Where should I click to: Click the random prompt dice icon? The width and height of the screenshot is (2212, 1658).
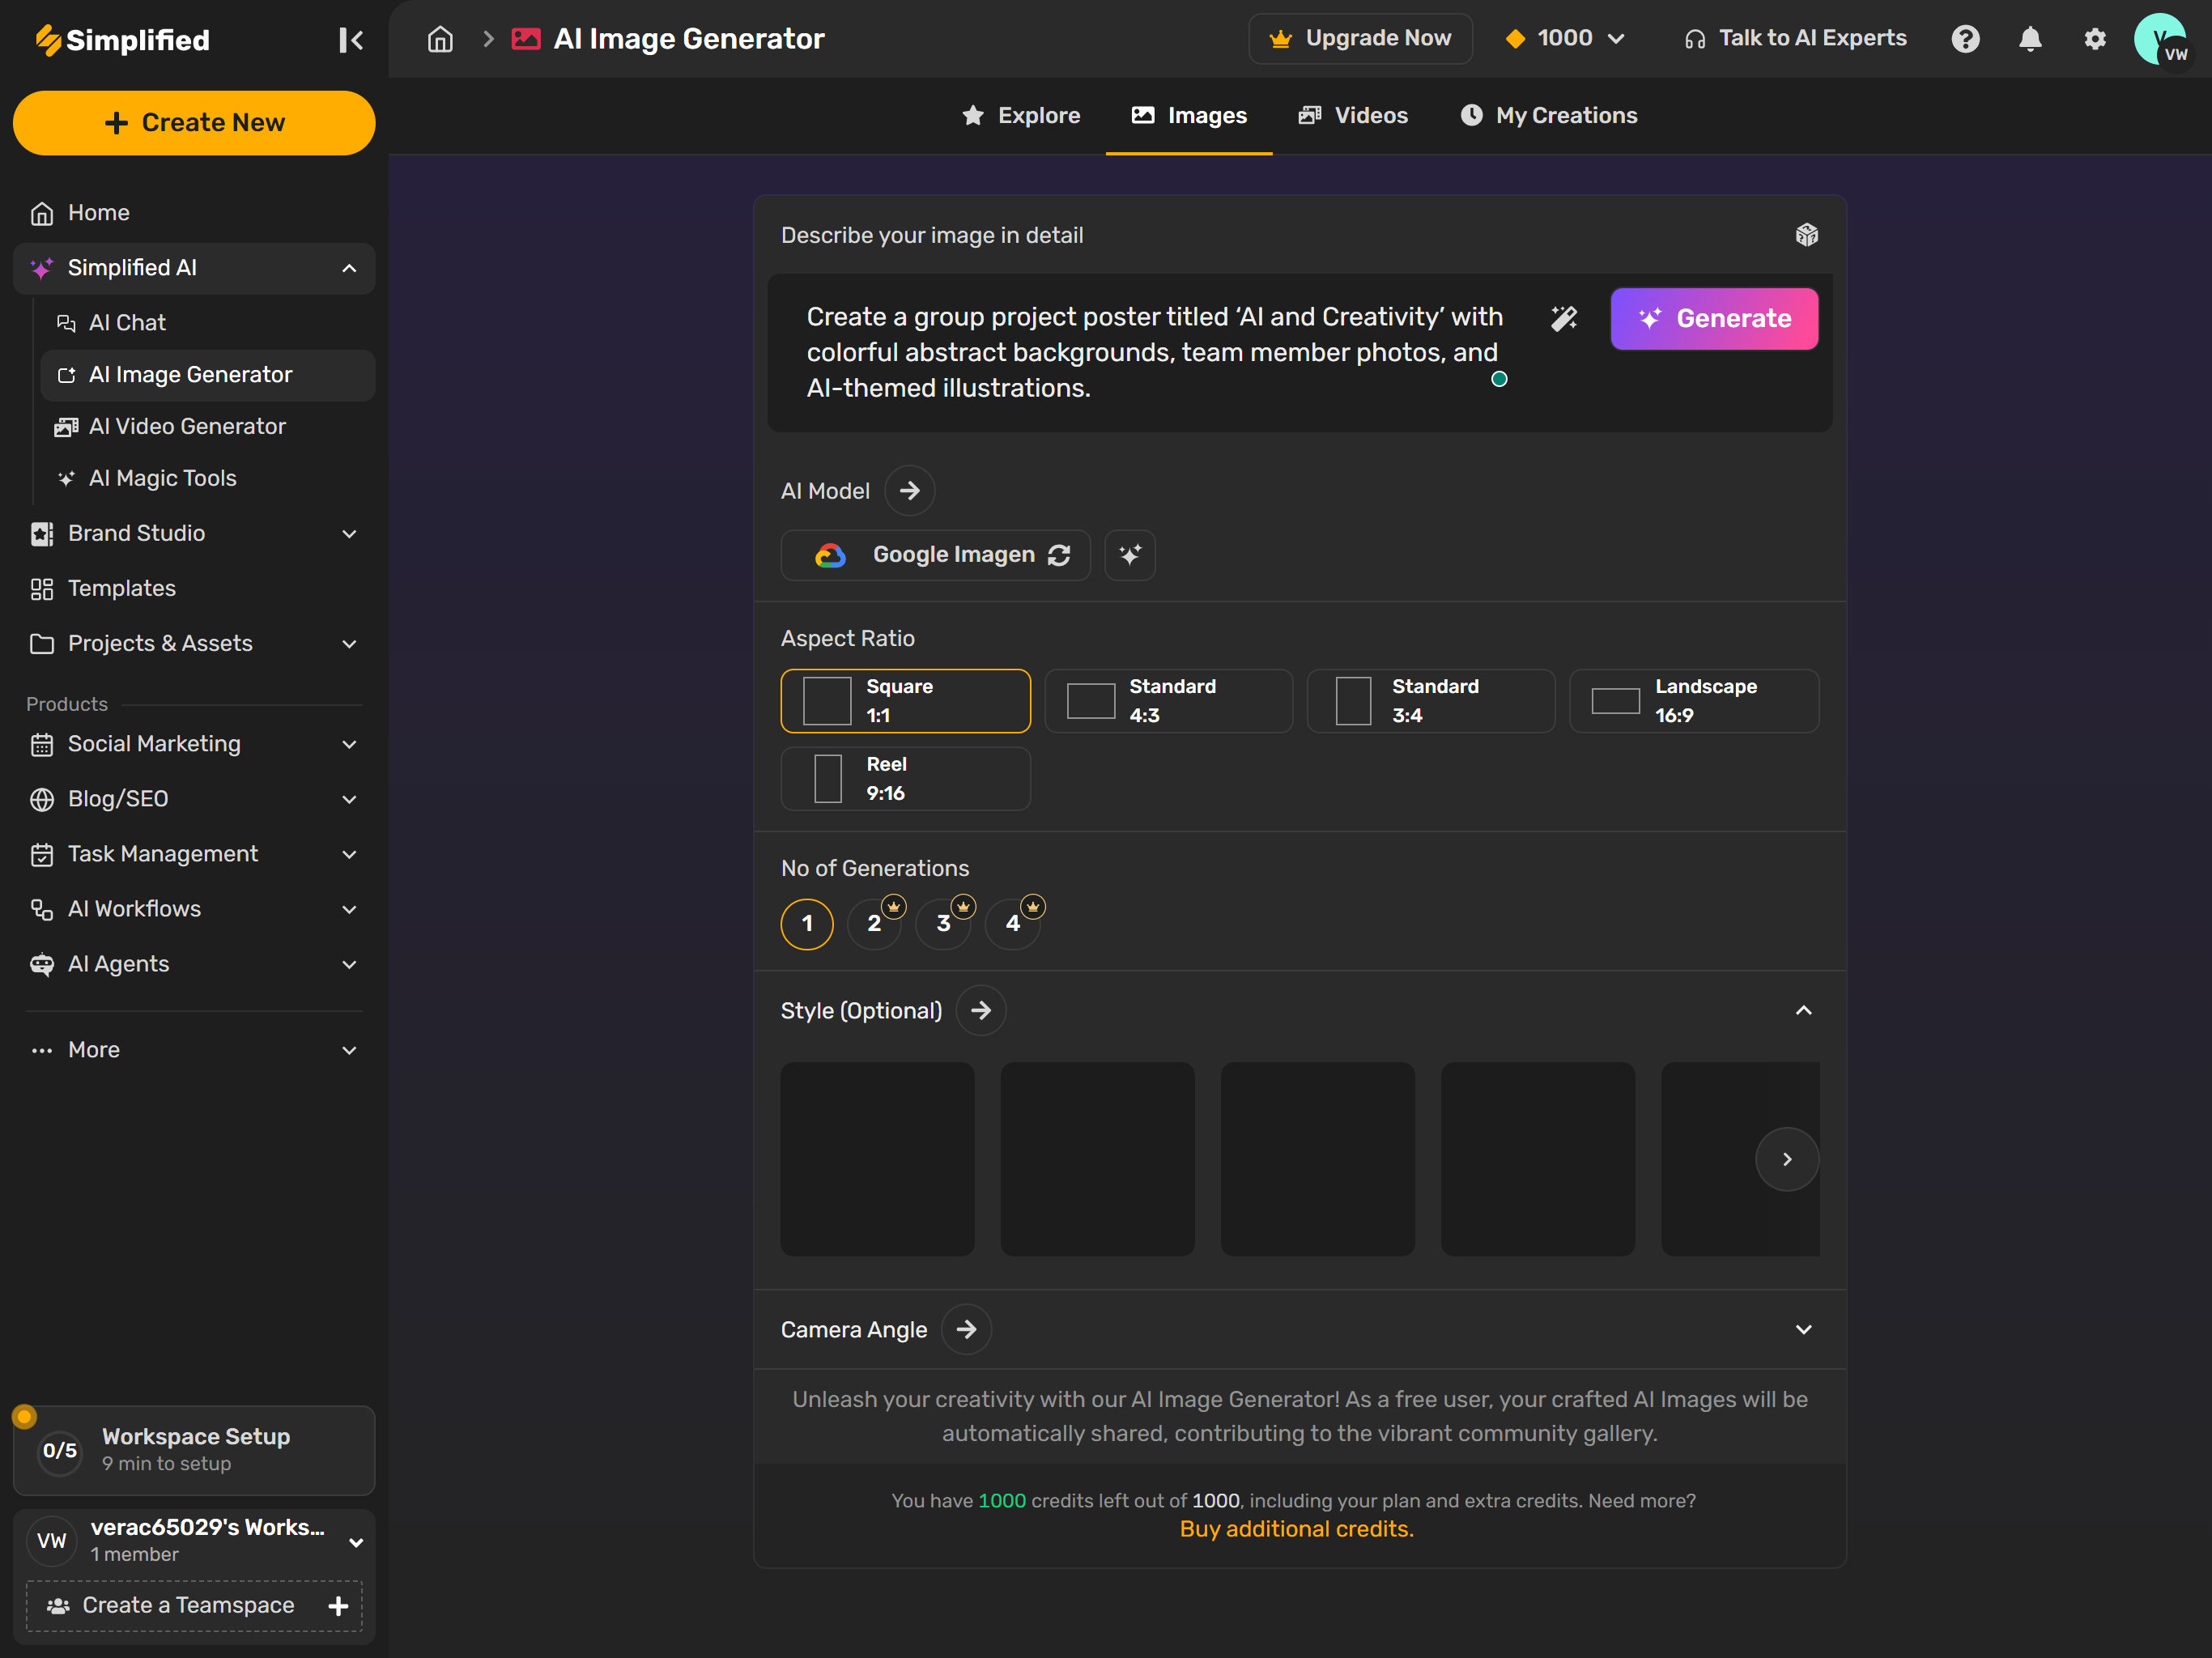pyautogui.click(x=1806, y=235)
